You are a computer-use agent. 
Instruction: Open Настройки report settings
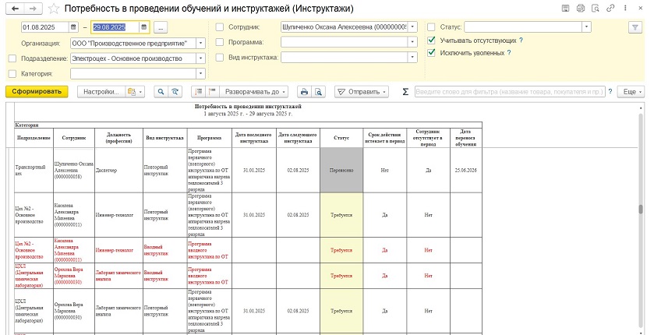coord(101,92)
